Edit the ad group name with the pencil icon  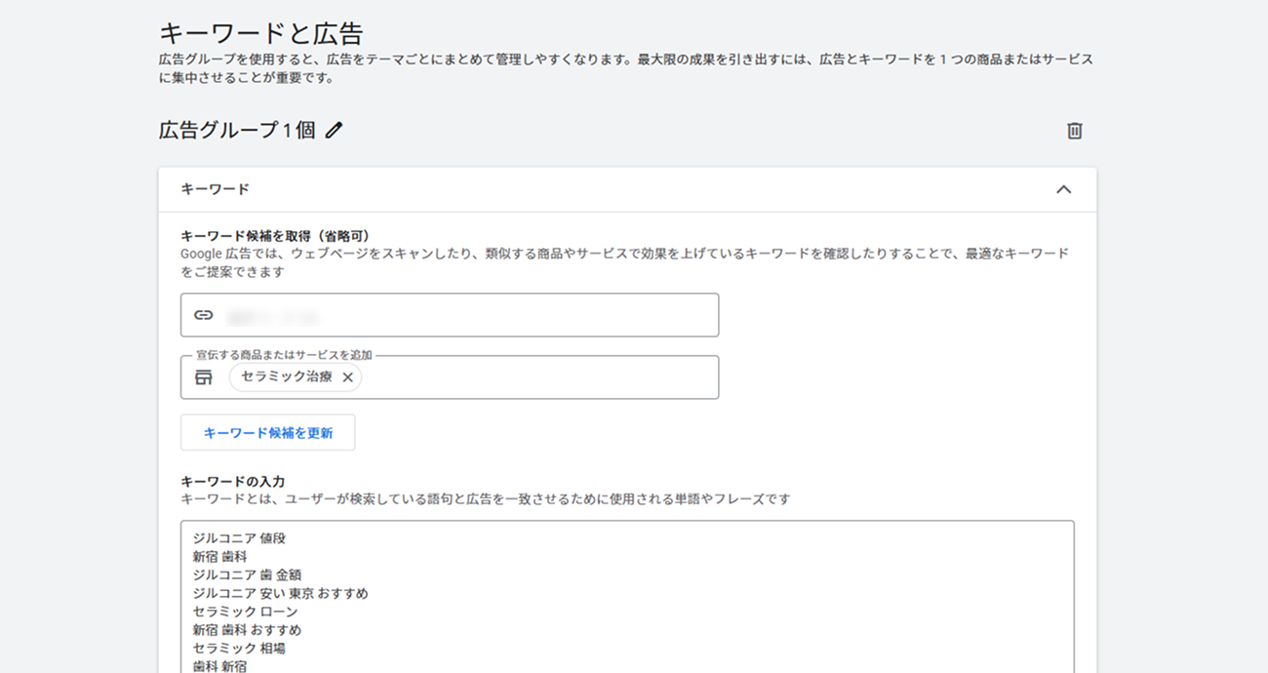[x=335, y=130]
